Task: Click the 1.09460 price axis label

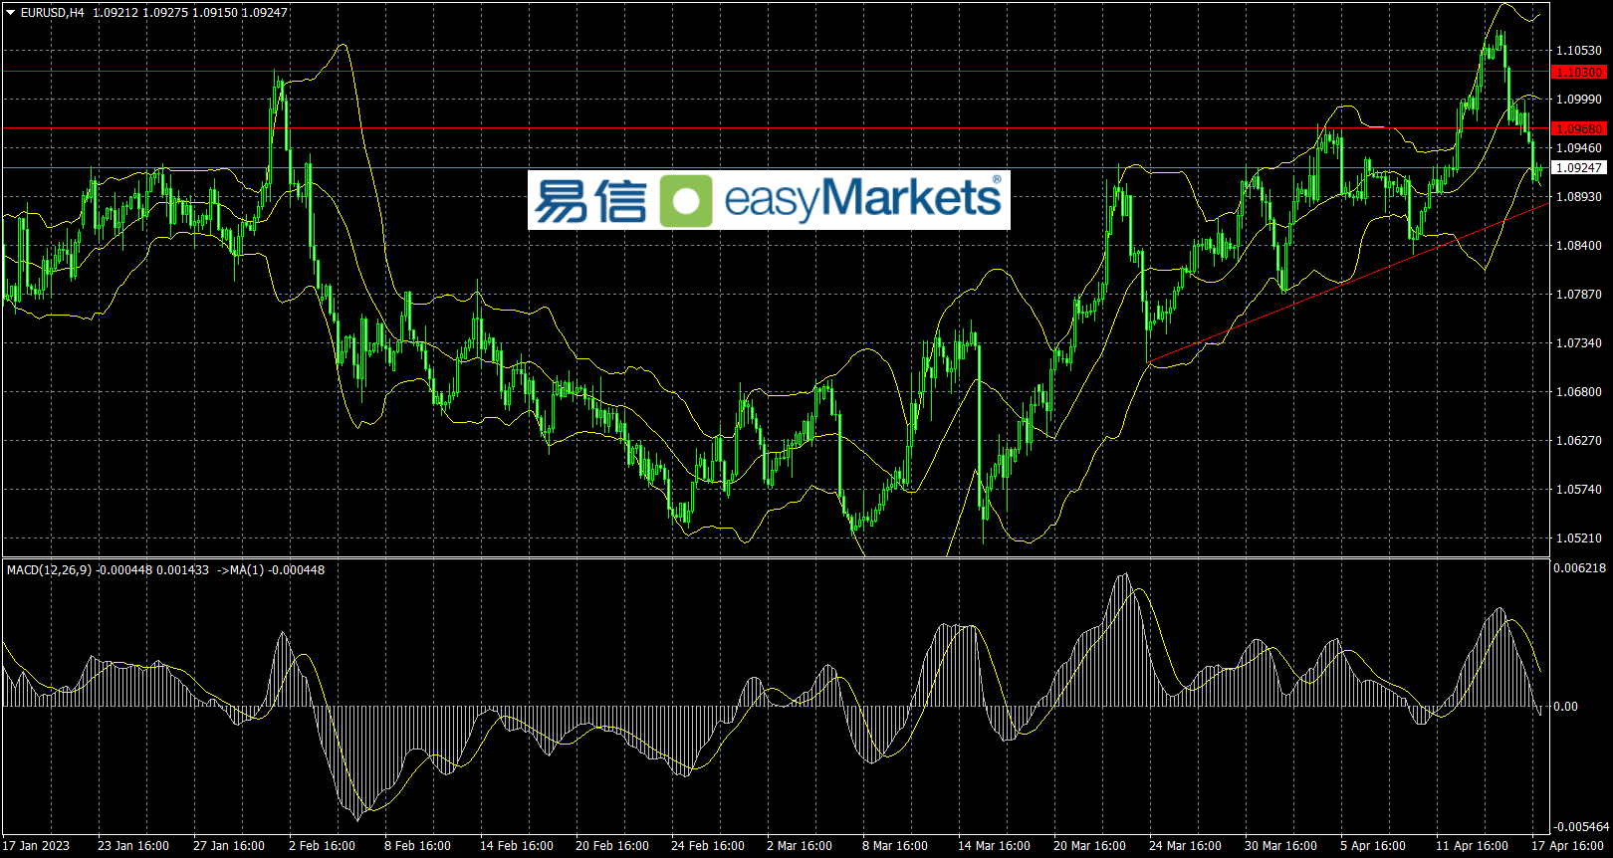Action: pyautogui.click(x=1579, y=148)
